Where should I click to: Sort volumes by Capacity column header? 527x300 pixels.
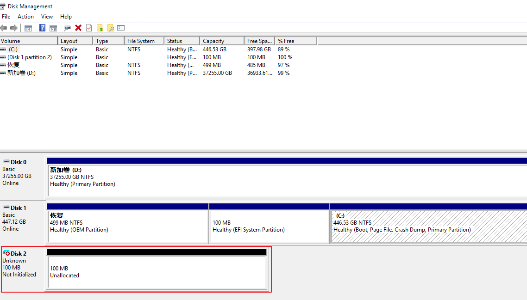point(221,41)
